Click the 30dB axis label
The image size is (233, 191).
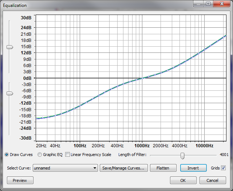point(26,18)
